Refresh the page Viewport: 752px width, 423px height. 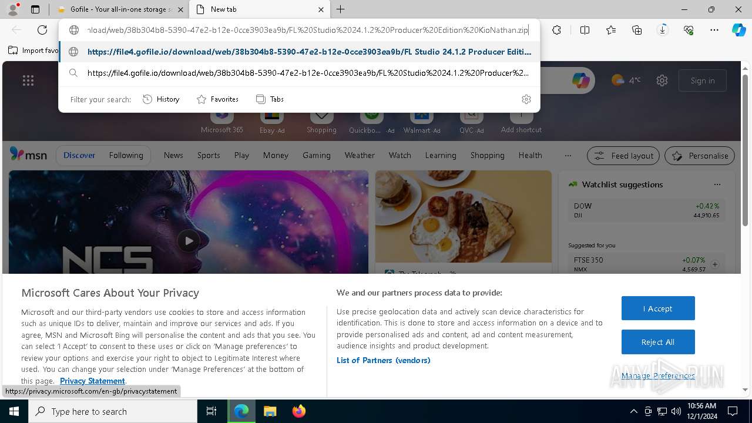point(42,30)
